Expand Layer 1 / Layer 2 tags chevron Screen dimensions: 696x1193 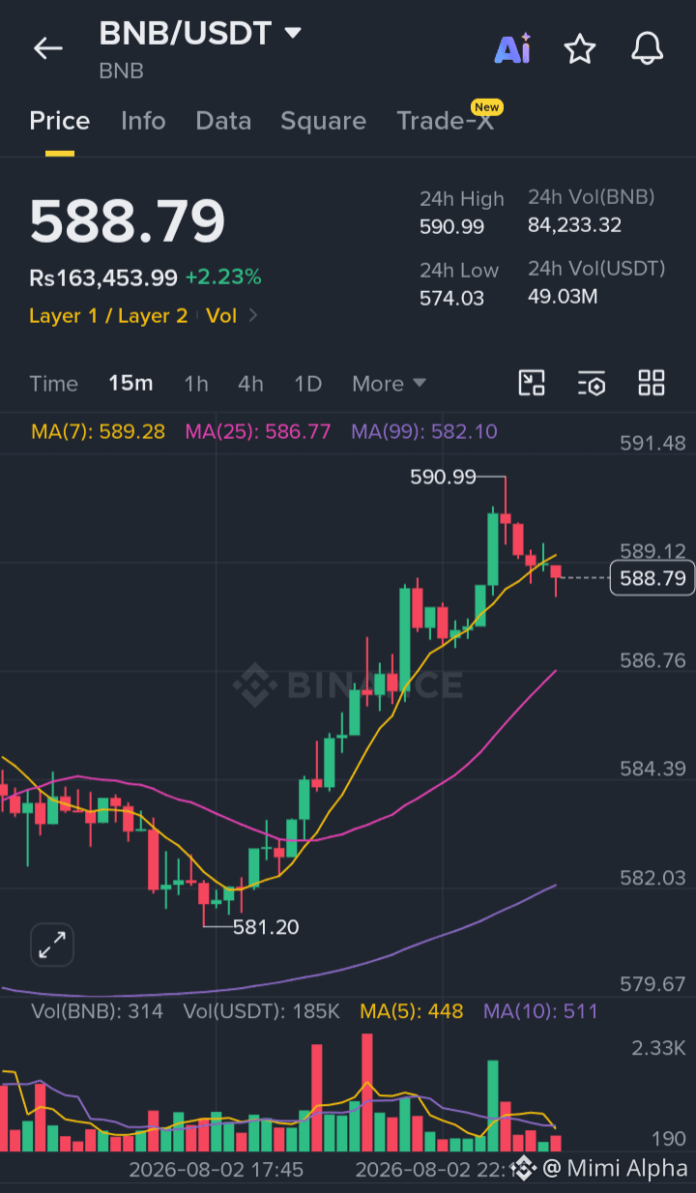(253, 315)
